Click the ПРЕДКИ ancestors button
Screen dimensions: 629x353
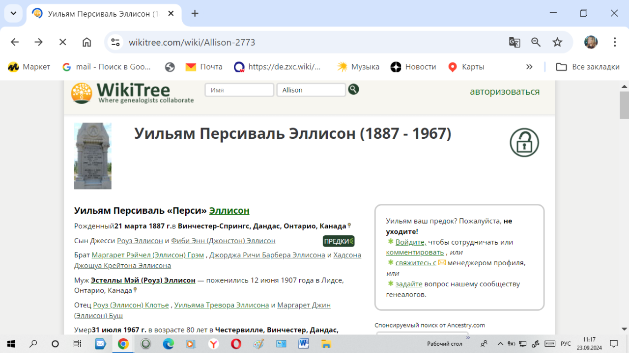pyautogui.click(x=339, y=241)
